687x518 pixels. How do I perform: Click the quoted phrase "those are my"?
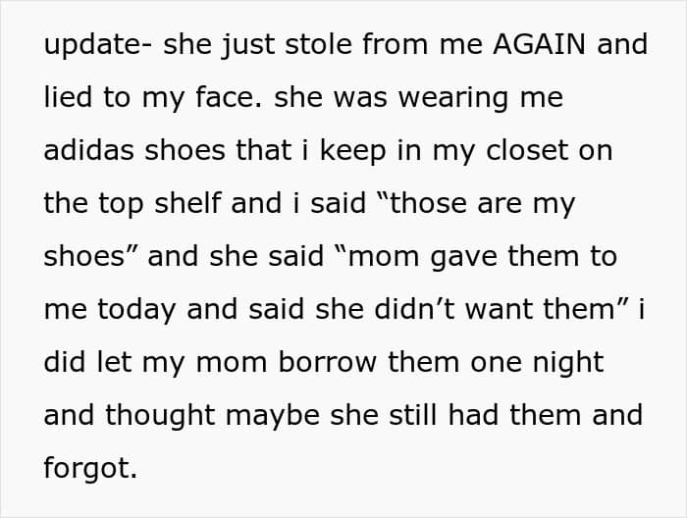(x=482, y=204)
